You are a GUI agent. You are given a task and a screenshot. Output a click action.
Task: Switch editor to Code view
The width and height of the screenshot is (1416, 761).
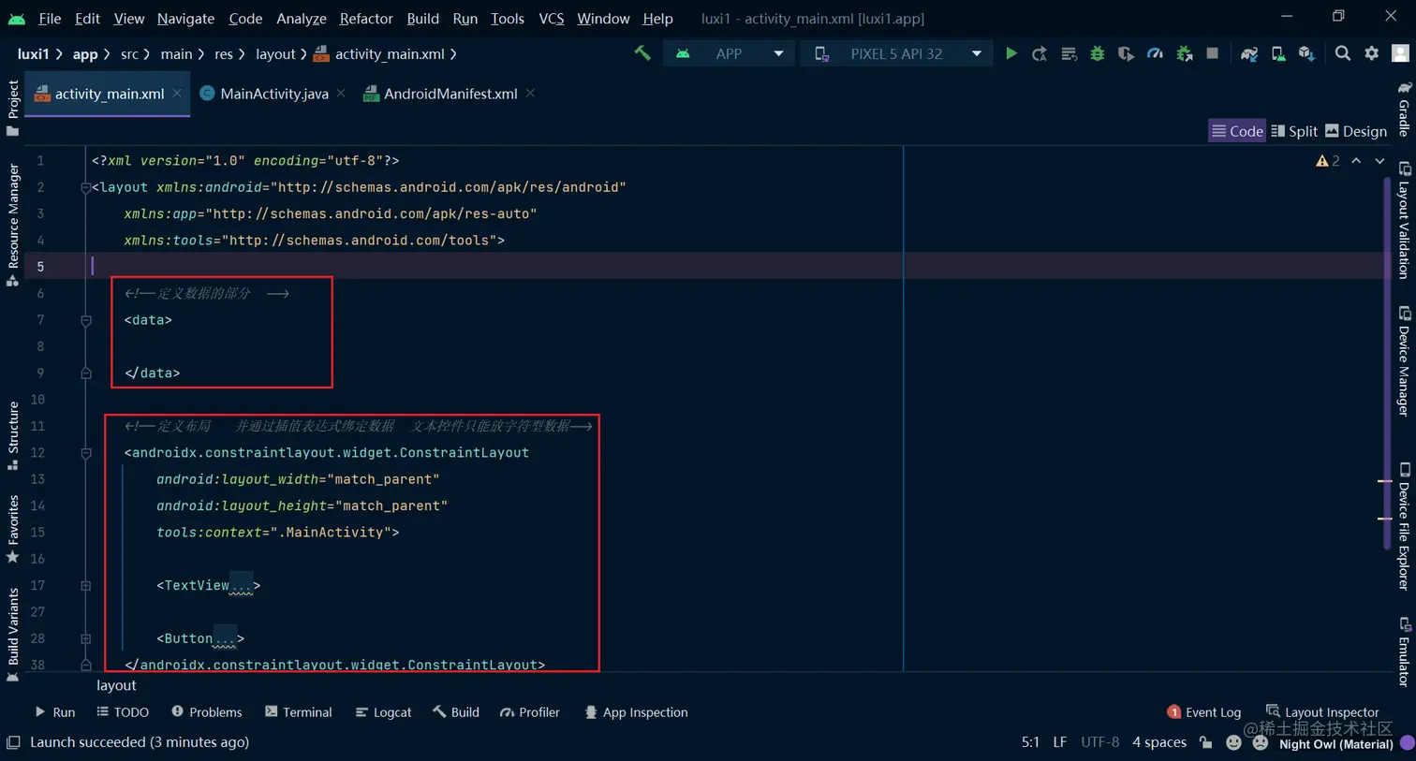coord(1237,131)
